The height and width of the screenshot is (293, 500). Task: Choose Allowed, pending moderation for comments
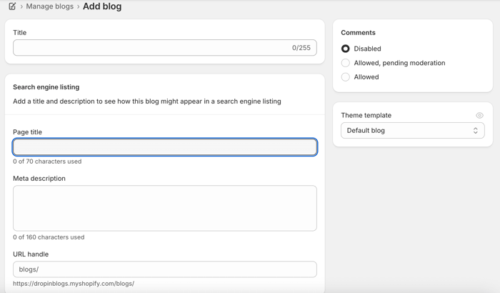pyautogui.click(x=346, y=63)
